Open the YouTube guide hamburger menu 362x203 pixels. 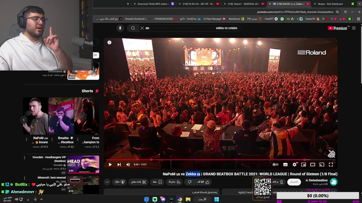pyautogui.click(x=354, y=28)
